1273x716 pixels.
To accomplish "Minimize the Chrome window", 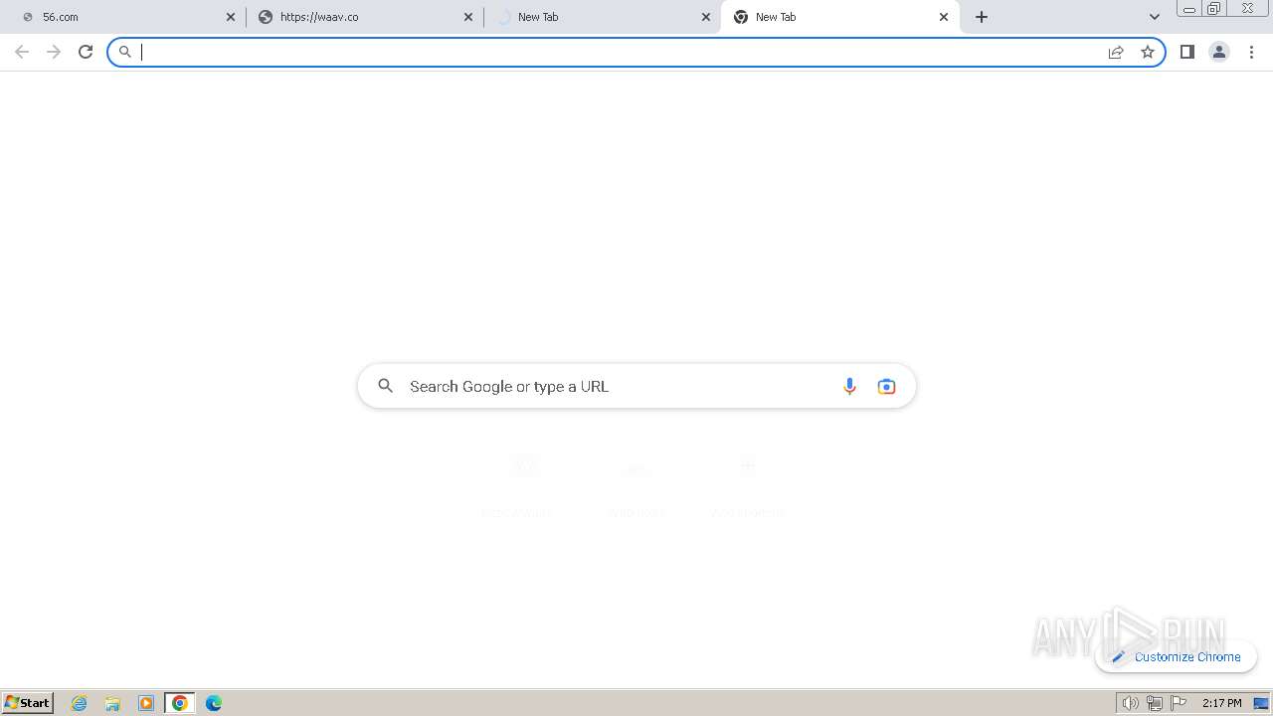I will tap(1189, 8).
